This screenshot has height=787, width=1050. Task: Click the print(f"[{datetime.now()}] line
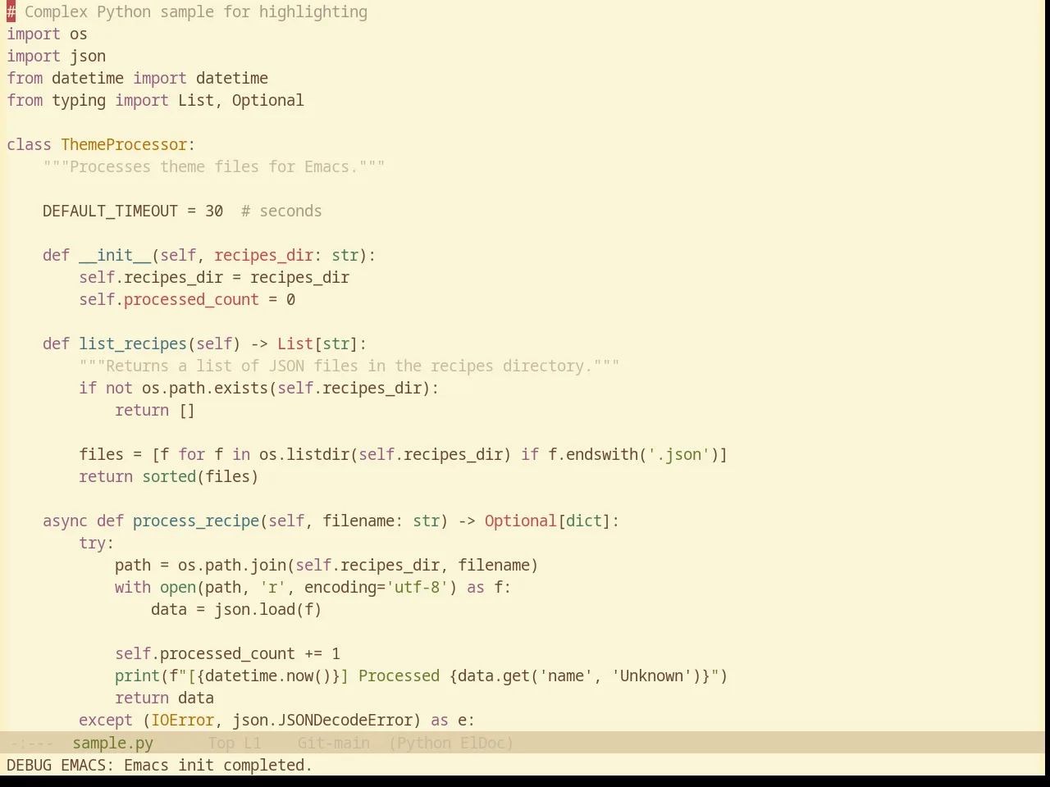pos(422,676)
